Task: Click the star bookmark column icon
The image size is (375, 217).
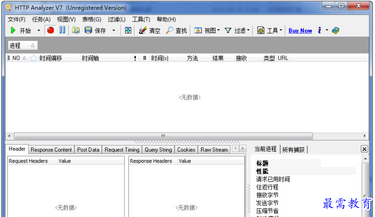Action: [34, 58]
